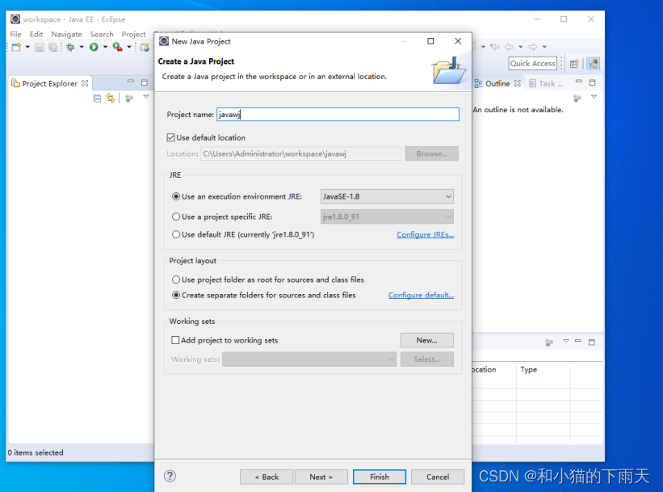Select Use a project specific JRE
The width and height of the screenshot is (663, 492).
pyautogui.click(x=175, y=215)
